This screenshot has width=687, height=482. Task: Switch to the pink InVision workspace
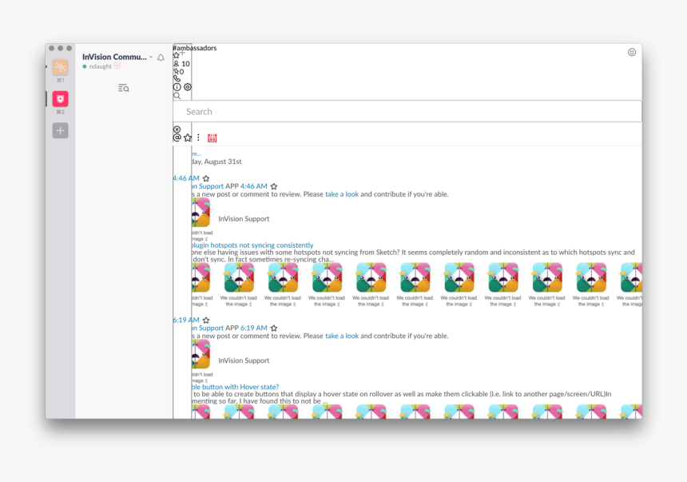click(60, 99)
